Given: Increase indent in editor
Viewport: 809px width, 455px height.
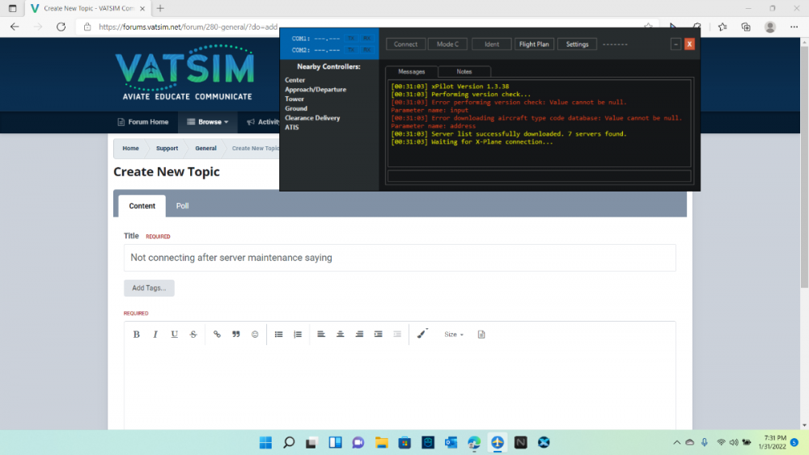Looking at the screenshot, I should tap(378, 334).
